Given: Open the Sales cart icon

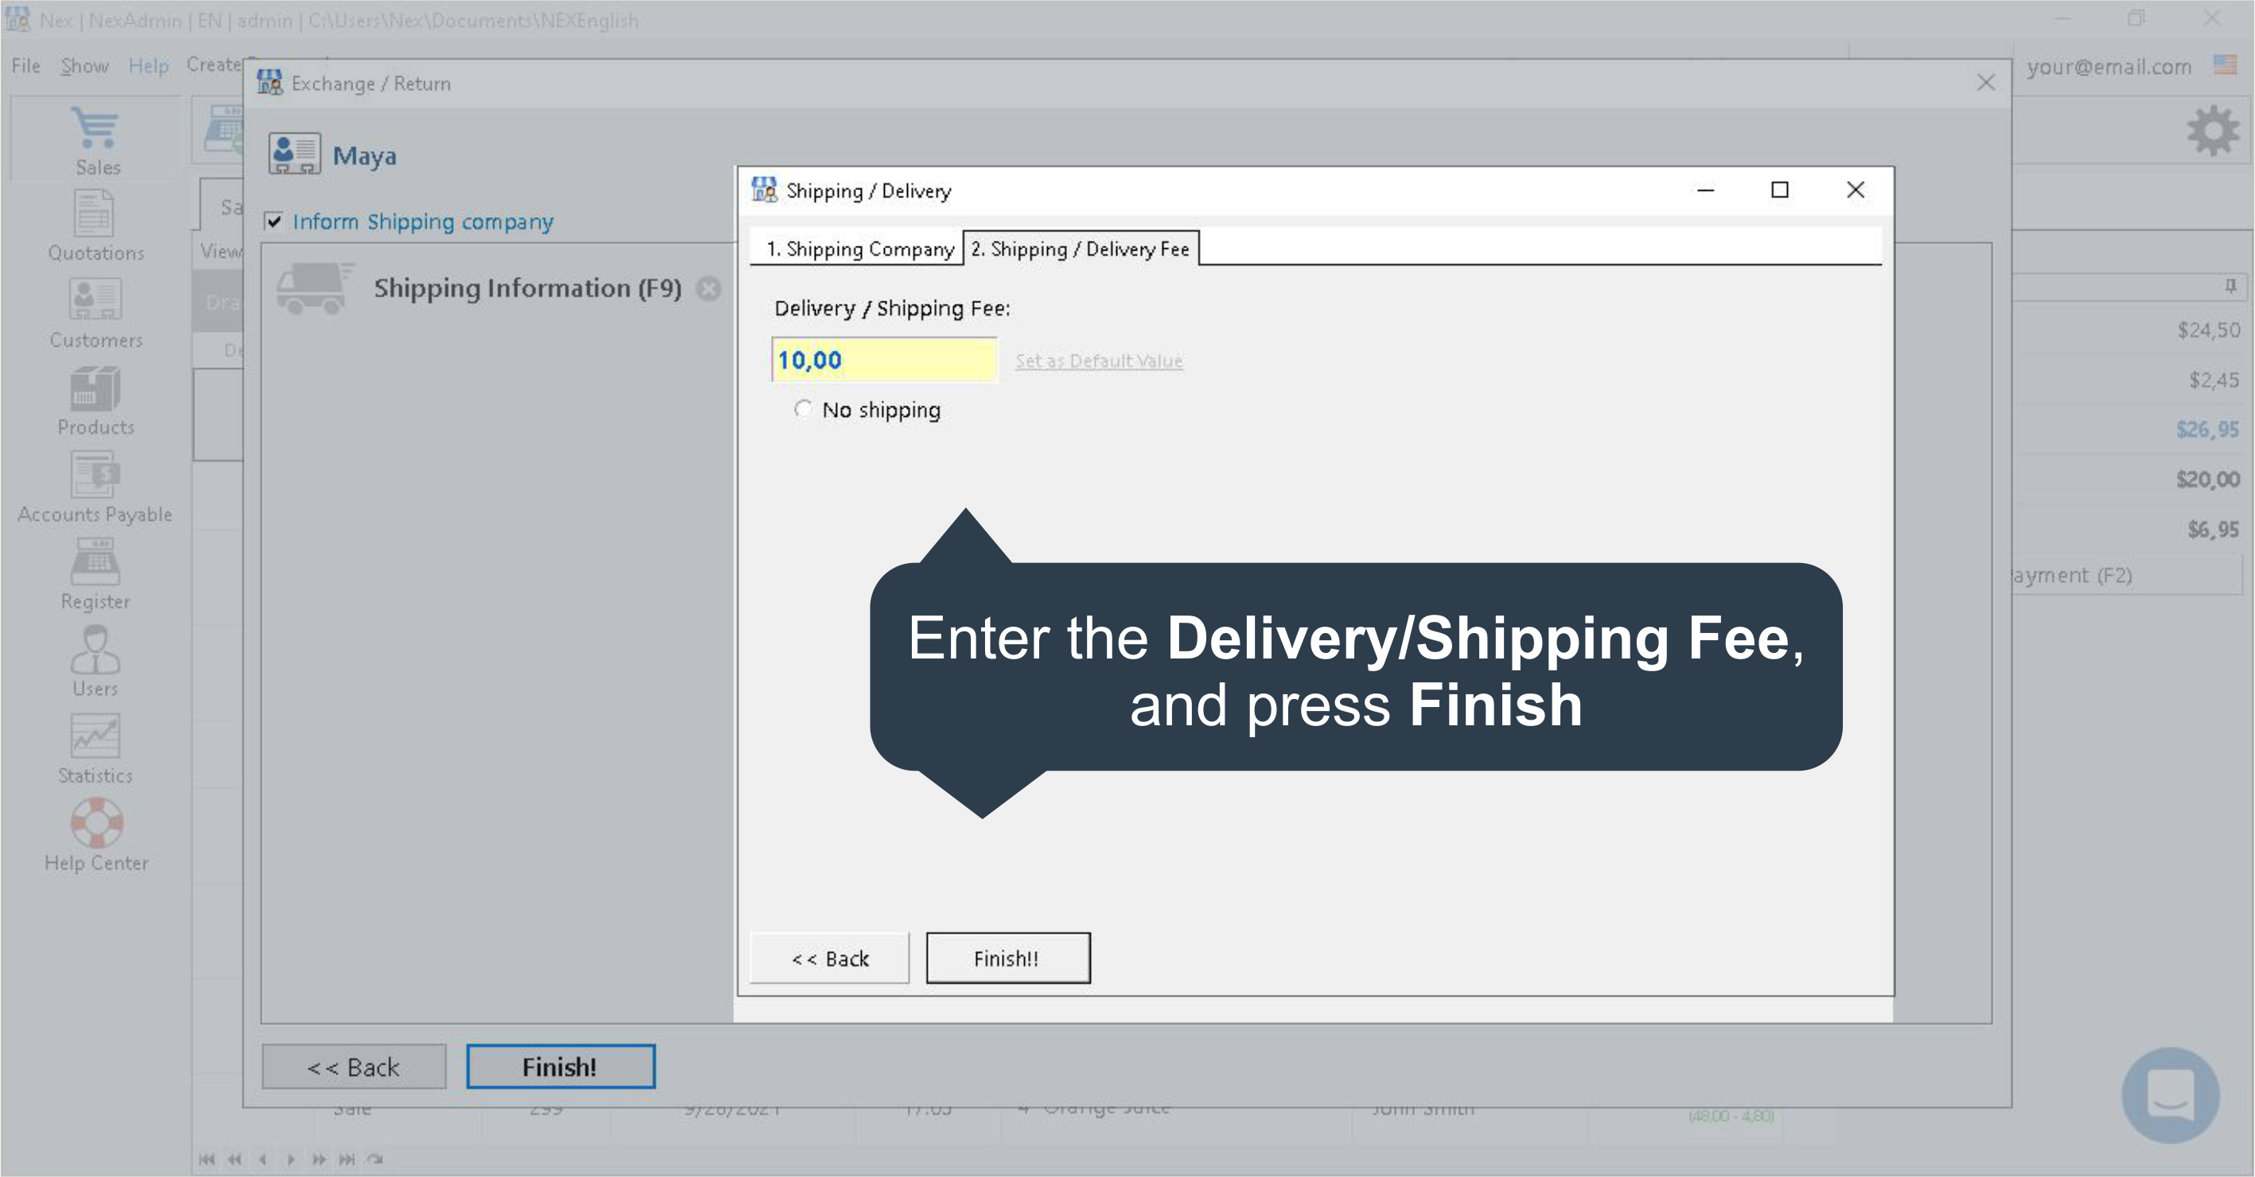Looking at the screenshot, I should click(95, 129).
